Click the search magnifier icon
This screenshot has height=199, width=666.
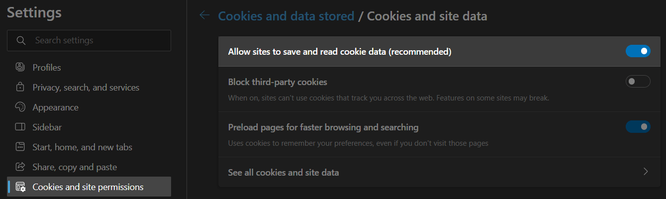tap(21, 40)
